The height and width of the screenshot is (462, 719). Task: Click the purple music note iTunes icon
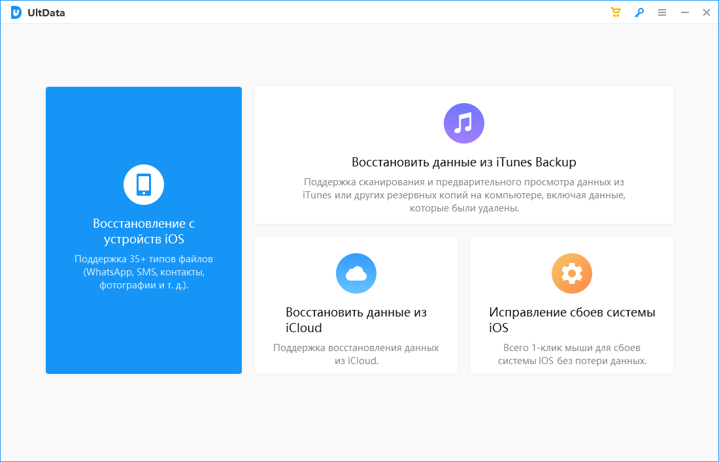pos(463,123)
